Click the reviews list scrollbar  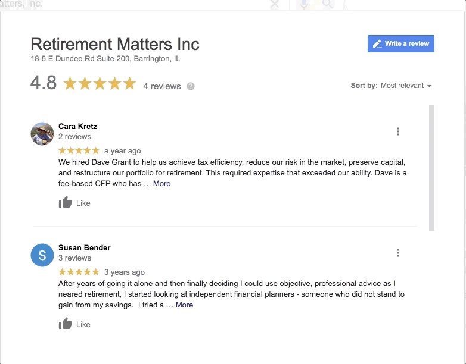click(x=431, y=168)
